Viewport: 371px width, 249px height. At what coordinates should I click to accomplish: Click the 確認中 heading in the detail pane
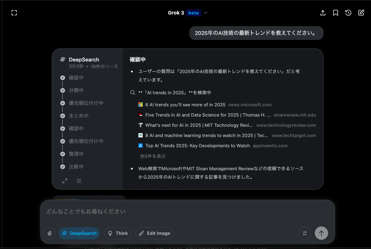(x=137, y=59)
